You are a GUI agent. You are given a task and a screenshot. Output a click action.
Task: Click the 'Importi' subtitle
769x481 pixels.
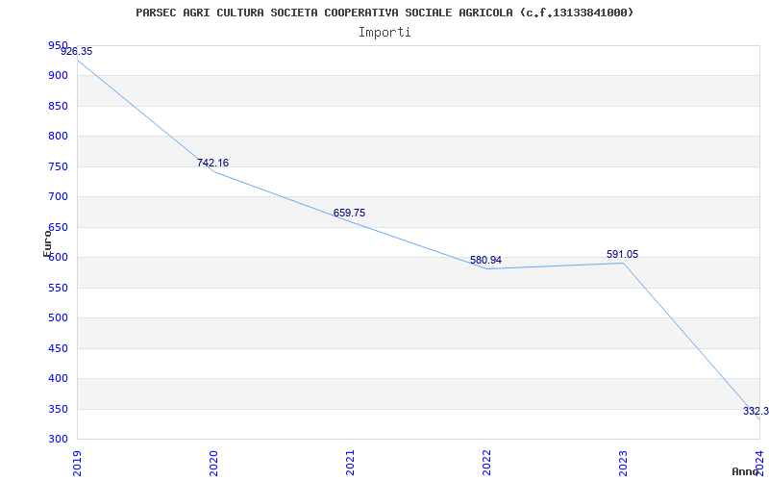pos(384,33)
